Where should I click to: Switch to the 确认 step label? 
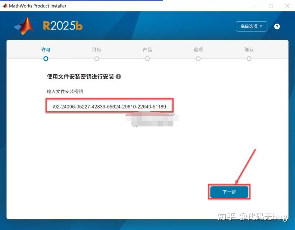coord(249,50)
